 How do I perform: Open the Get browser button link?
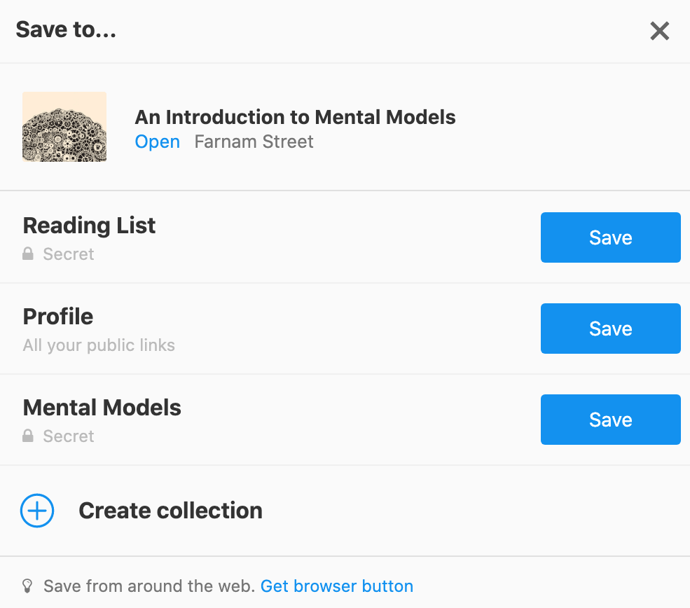337,586
